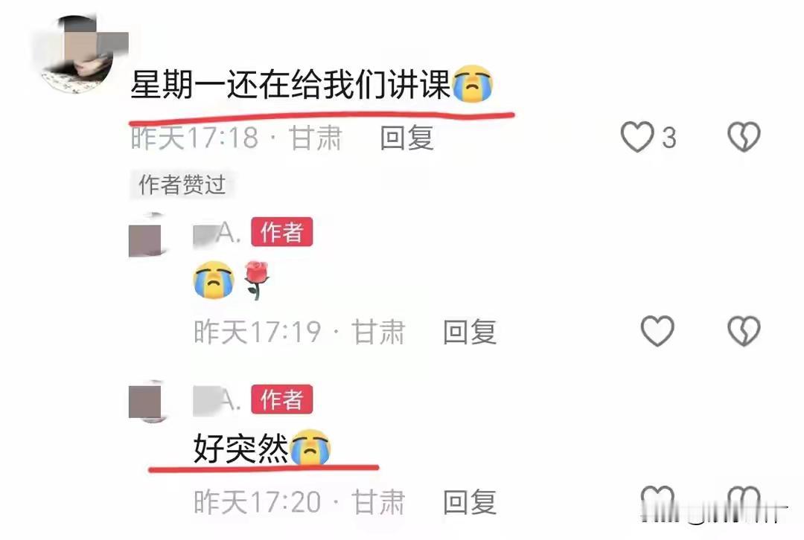The height and width of the screenshot is (540, 804).
Task: Open author username on the 17:20 reply
Action: [217, 399]
